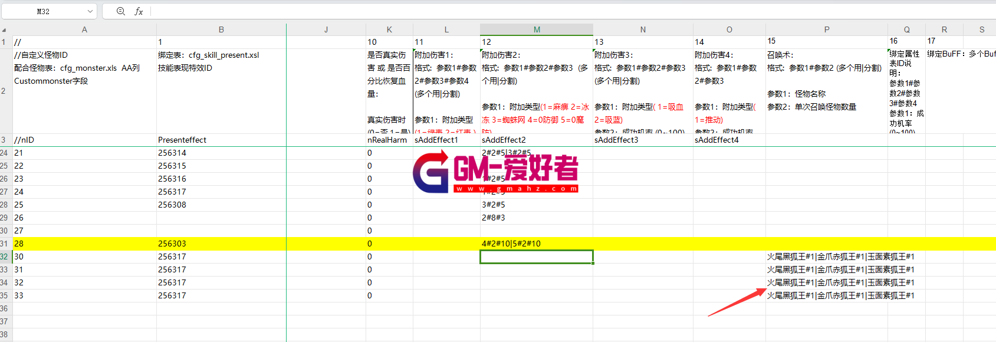Select column M header
This screenshot has height=342, width=996.
[537, 29]
